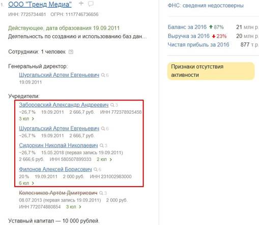Open "Чистая прибыль за 2016" link

(x=198, y=45)
